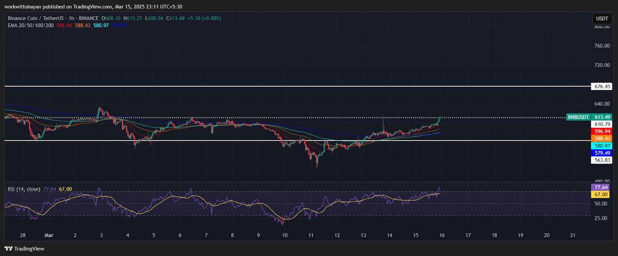Screen dimensions: 618x256
Task: Open the USDT currency selector
Action: [x=602, y=18]
